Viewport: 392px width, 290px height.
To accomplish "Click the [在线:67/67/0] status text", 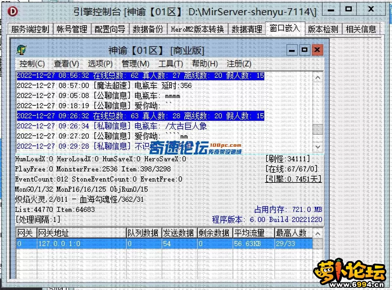I will tap(292, 169).
